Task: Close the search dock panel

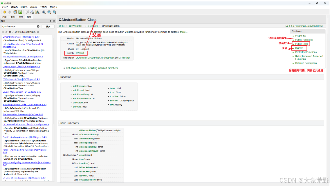Action: (x=54, y=21)
